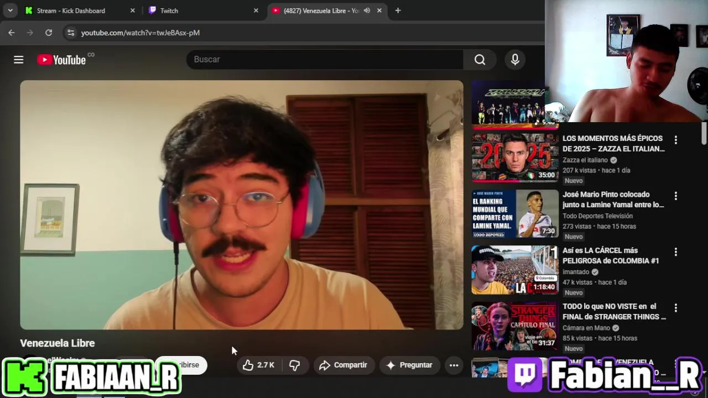Close the Venezuela Libre tab

(379, 11)
